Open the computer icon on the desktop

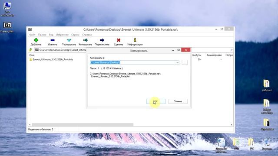coord(7,9)
